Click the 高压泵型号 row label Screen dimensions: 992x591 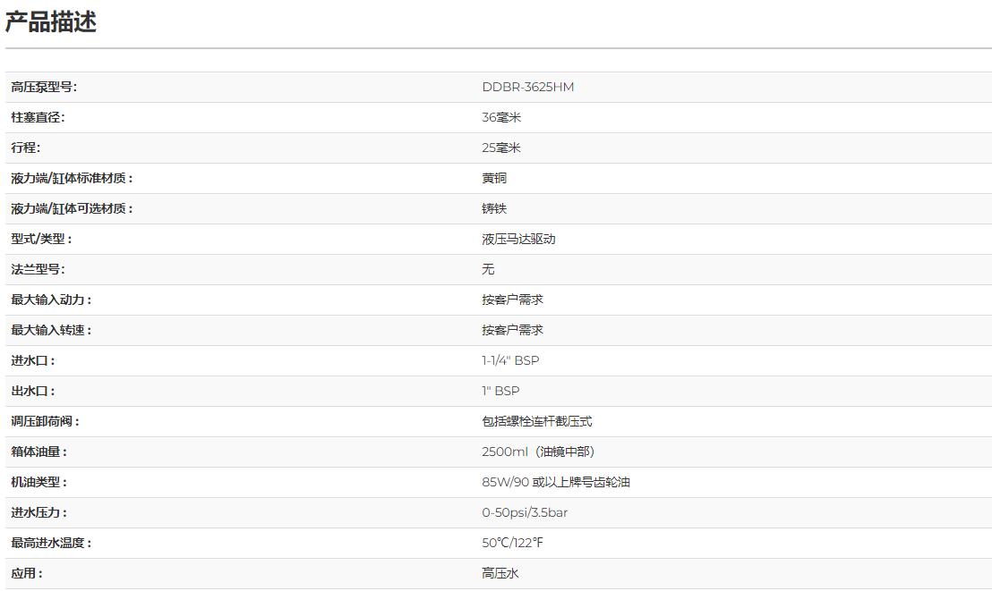44,87
